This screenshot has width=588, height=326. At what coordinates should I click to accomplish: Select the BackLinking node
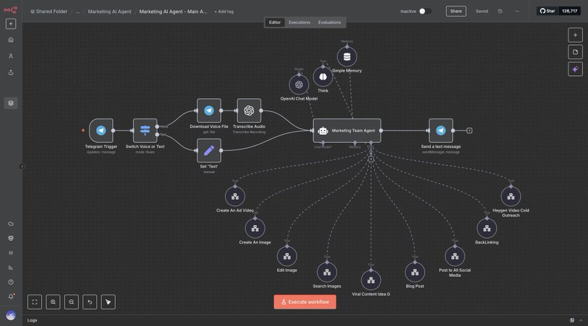(487, 228)
